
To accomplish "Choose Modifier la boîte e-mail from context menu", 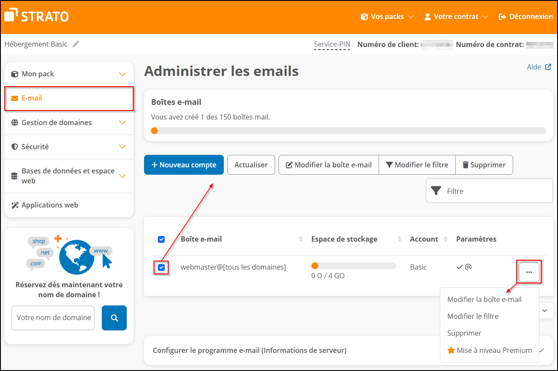I will [485, 299].
